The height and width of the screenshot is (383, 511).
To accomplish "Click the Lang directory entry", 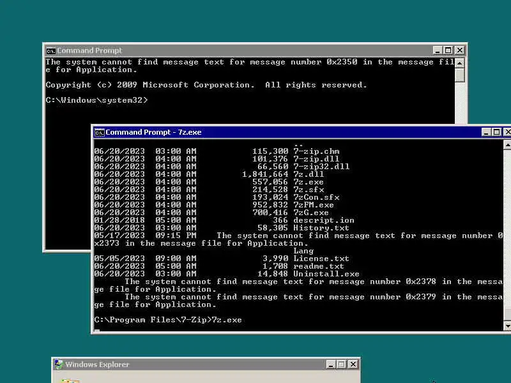I will click(303, 251).
